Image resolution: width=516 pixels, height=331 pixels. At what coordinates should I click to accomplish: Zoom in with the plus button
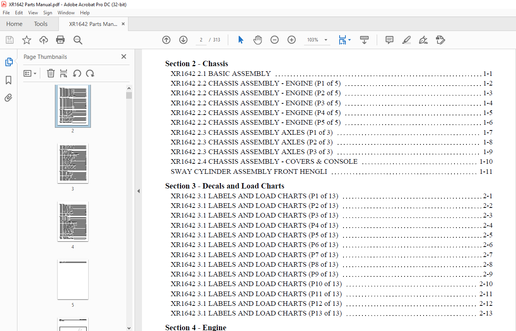coord(292,40)
